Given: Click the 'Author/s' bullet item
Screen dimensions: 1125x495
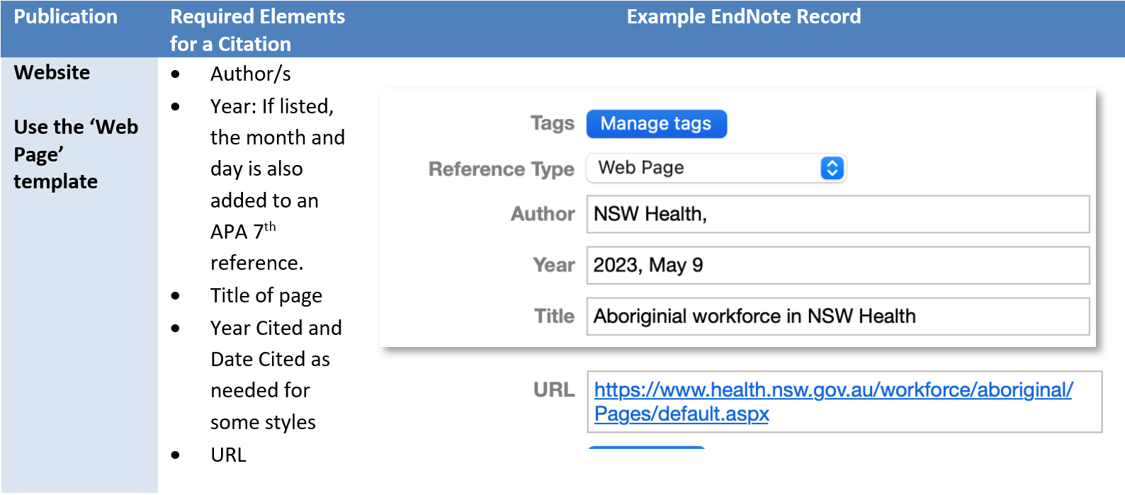Looking at the screenshot, I should (251, 74).
